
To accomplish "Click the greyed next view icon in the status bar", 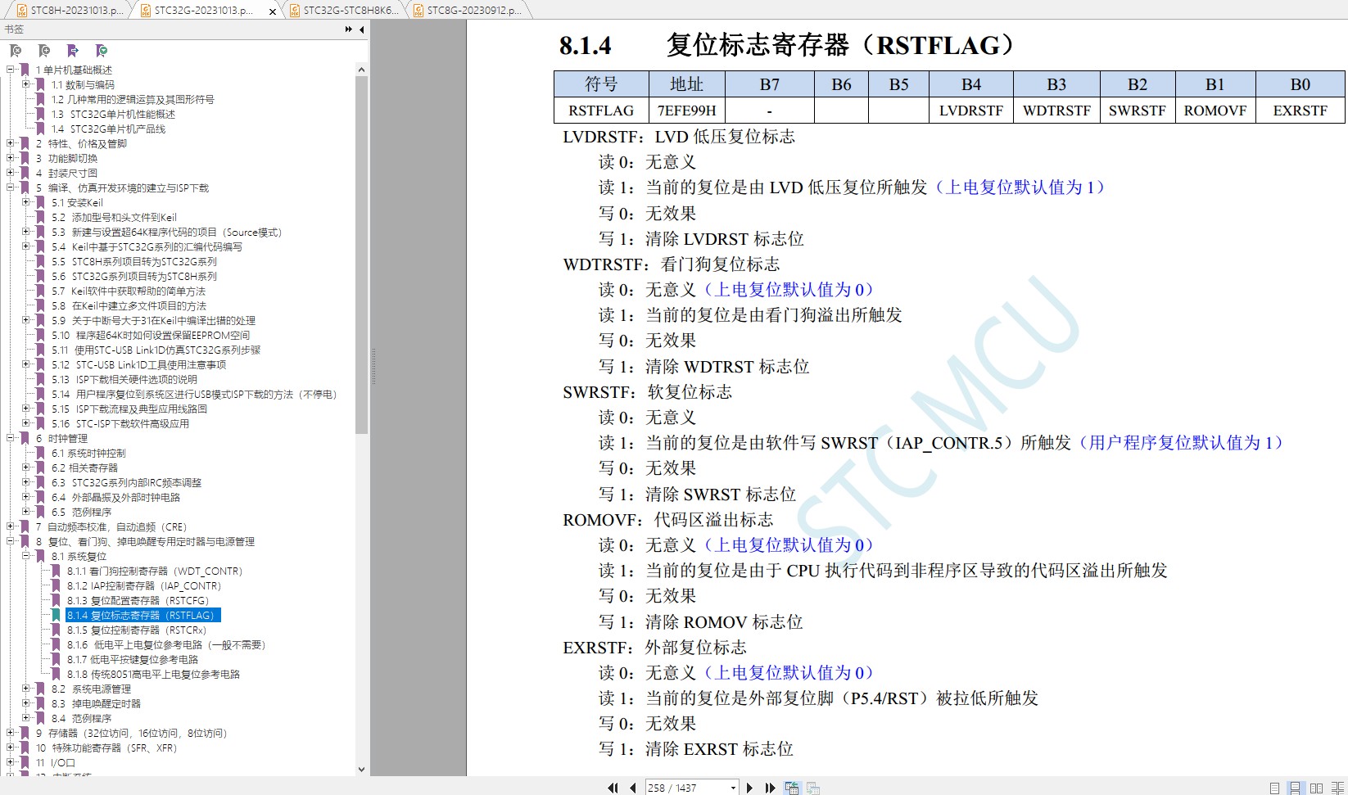I will (813, 788).
